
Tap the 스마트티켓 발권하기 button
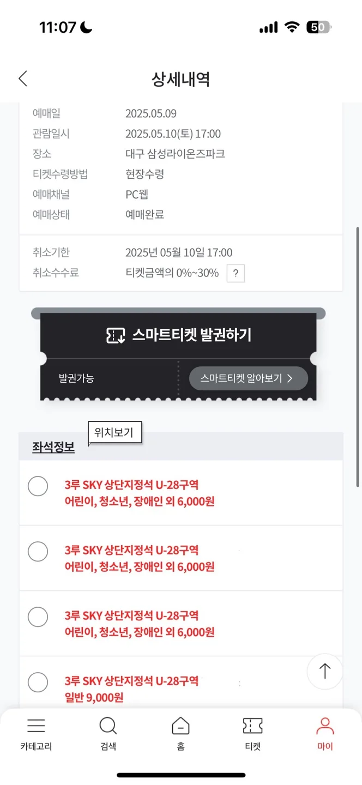pyautogui.click(x=178, y=335)
